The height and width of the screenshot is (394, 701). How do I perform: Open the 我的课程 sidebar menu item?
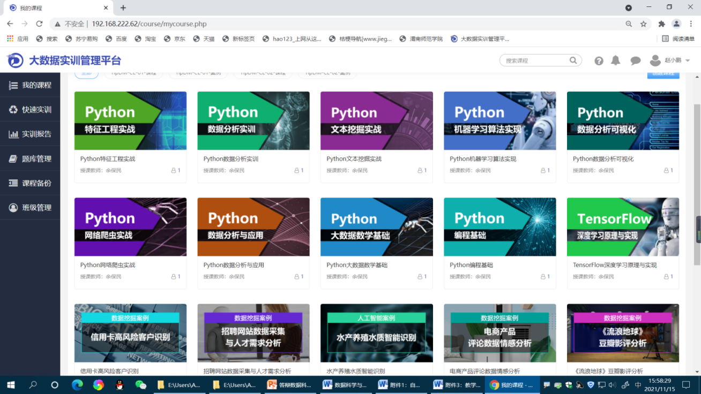[31, 85]
